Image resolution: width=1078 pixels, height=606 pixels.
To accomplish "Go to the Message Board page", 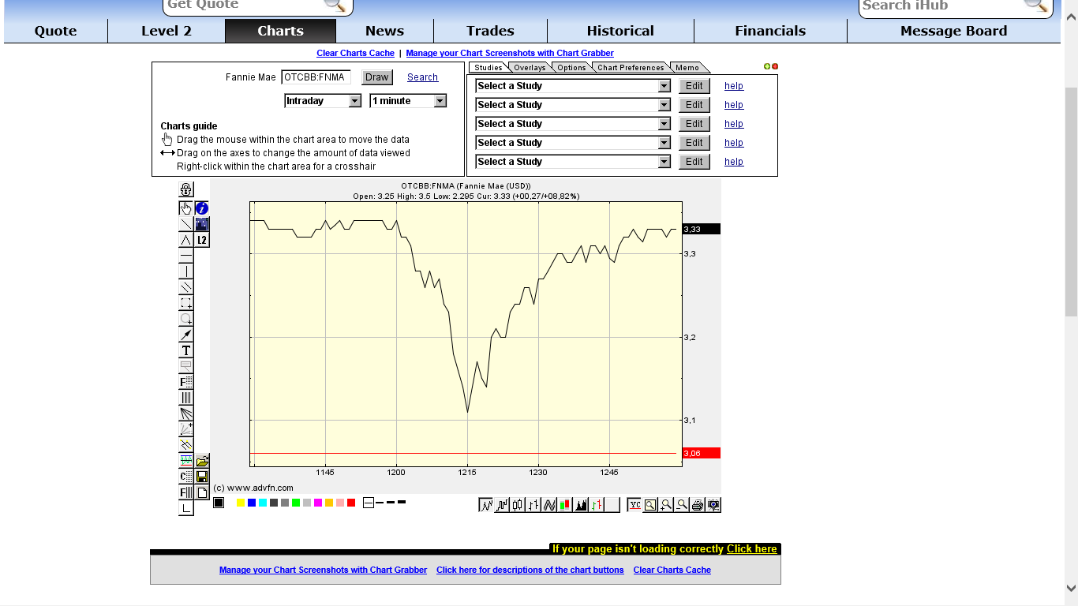I will tap(953, 31).
